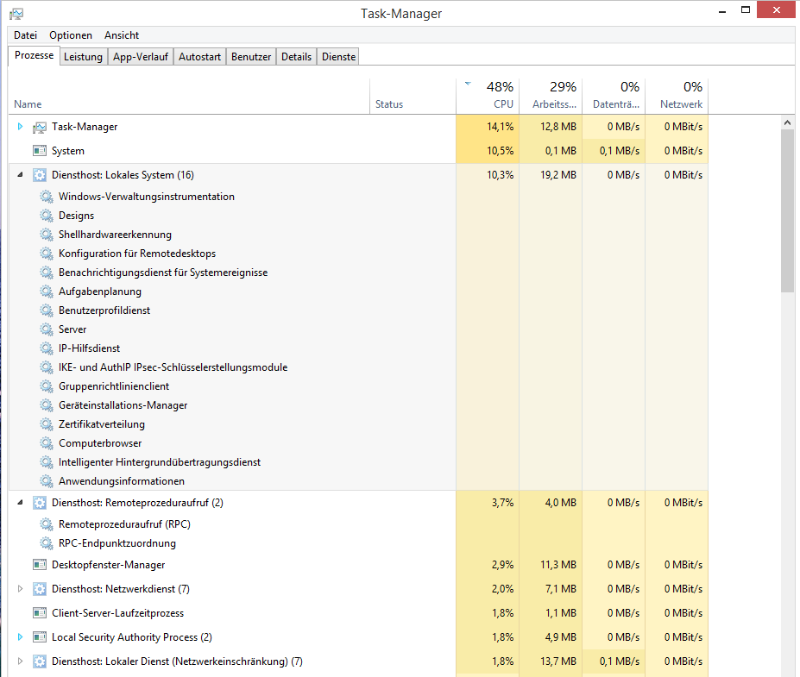
Task: Open the Ansicht menu
Action: 122,35
